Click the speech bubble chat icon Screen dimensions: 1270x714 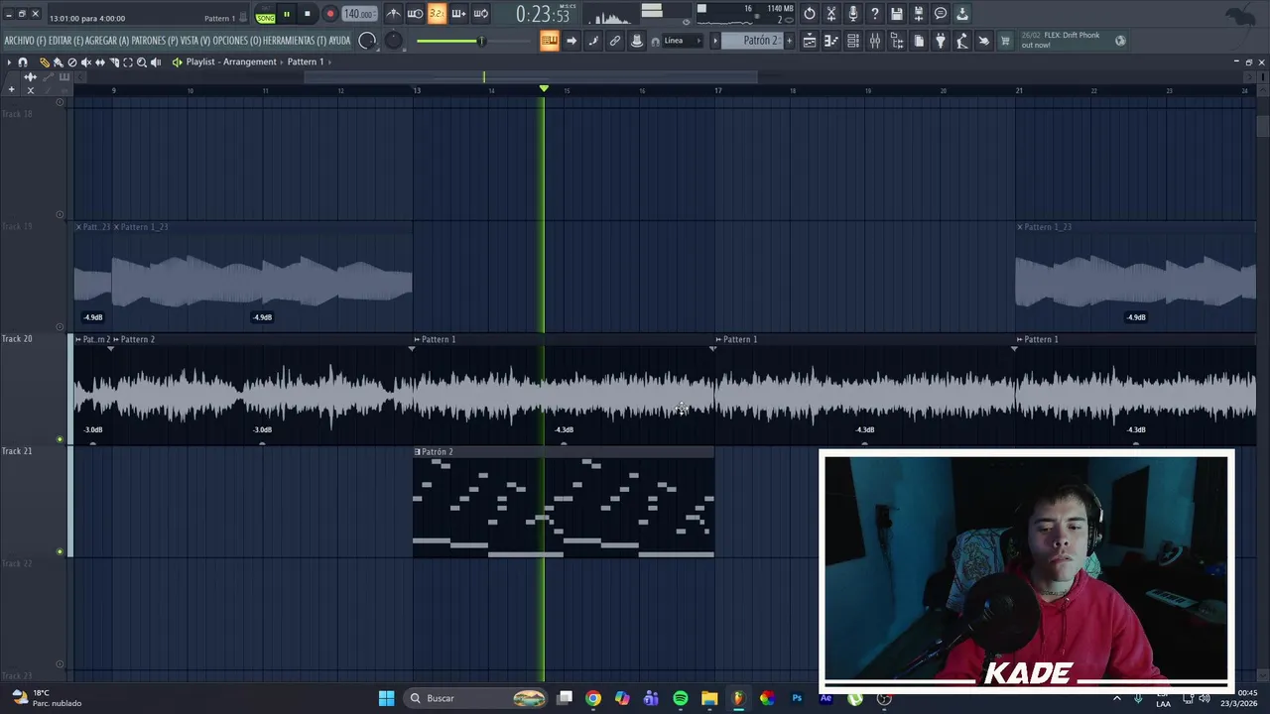941,14
